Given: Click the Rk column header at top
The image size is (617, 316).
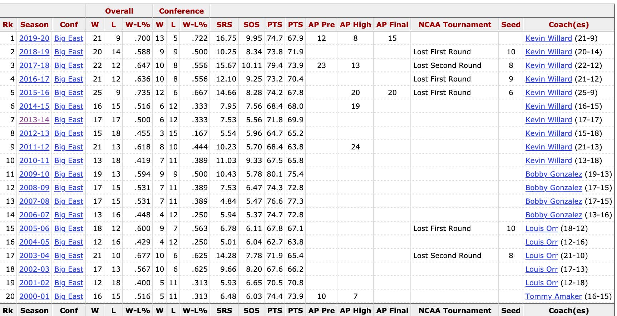Looking at the screenshot, I should 8,25.
